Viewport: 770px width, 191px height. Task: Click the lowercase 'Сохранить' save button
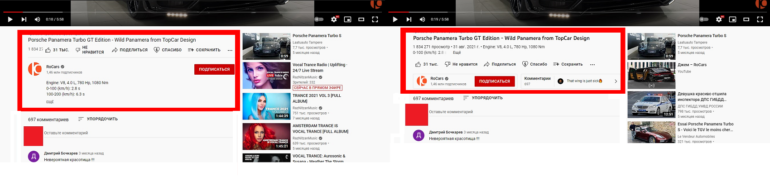coord(568,64)
